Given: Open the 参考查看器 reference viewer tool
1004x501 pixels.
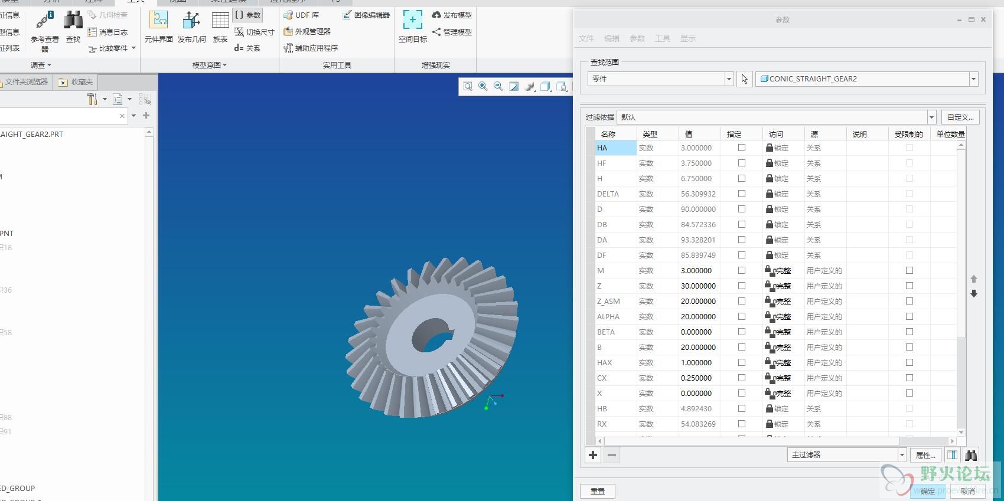Looking at the screenshot, I should [x=45, y=31].
